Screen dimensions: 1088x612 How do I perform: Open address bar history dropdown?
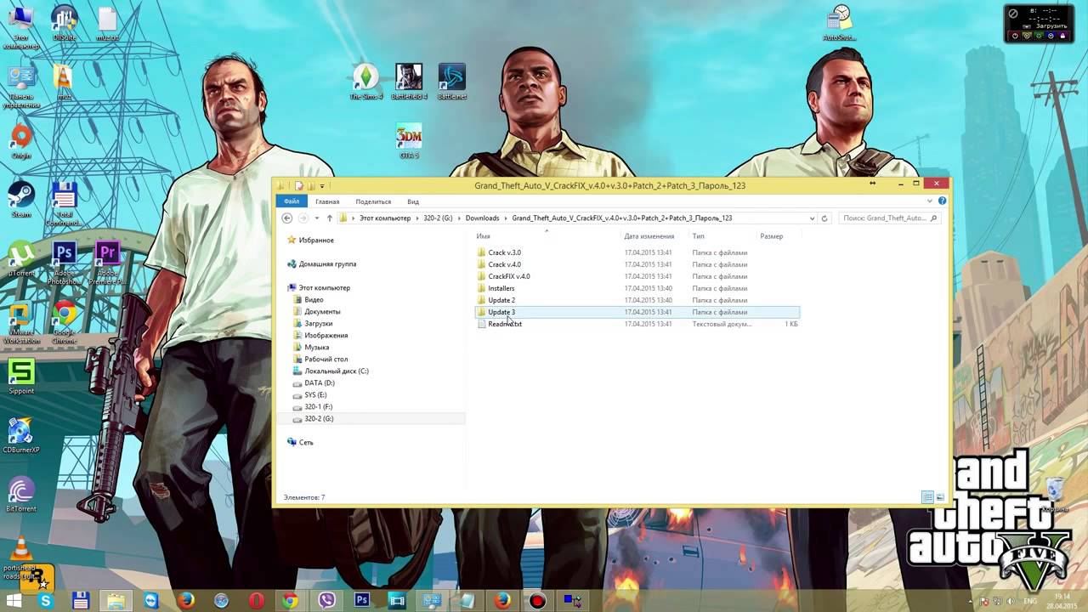pos(812,218)
